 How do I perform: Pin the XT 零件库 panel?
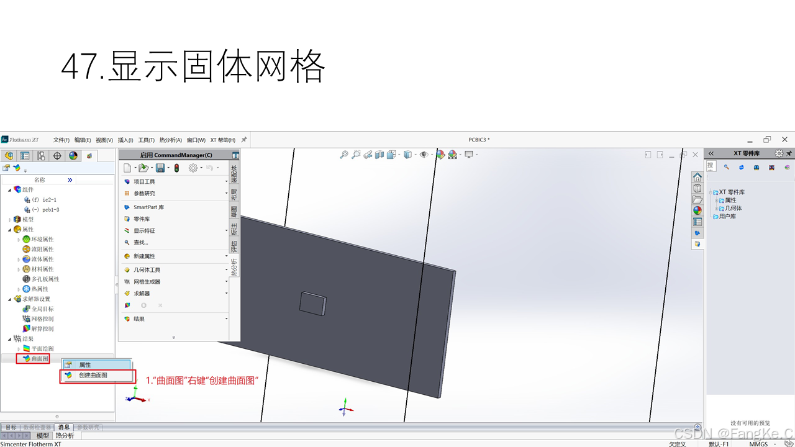pos(789,153)
